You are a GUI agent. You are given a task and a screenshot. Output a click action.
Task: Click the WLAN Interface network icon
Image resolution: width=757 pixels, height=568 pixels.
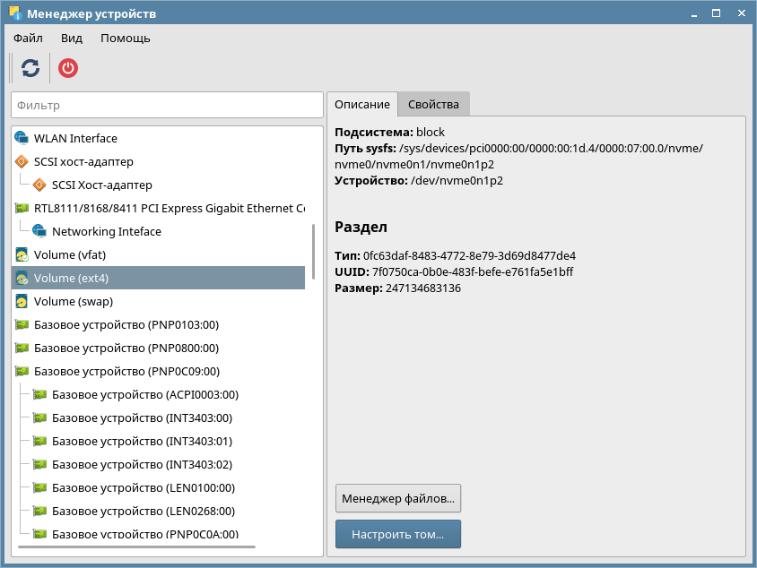click(x=22, y=138)
